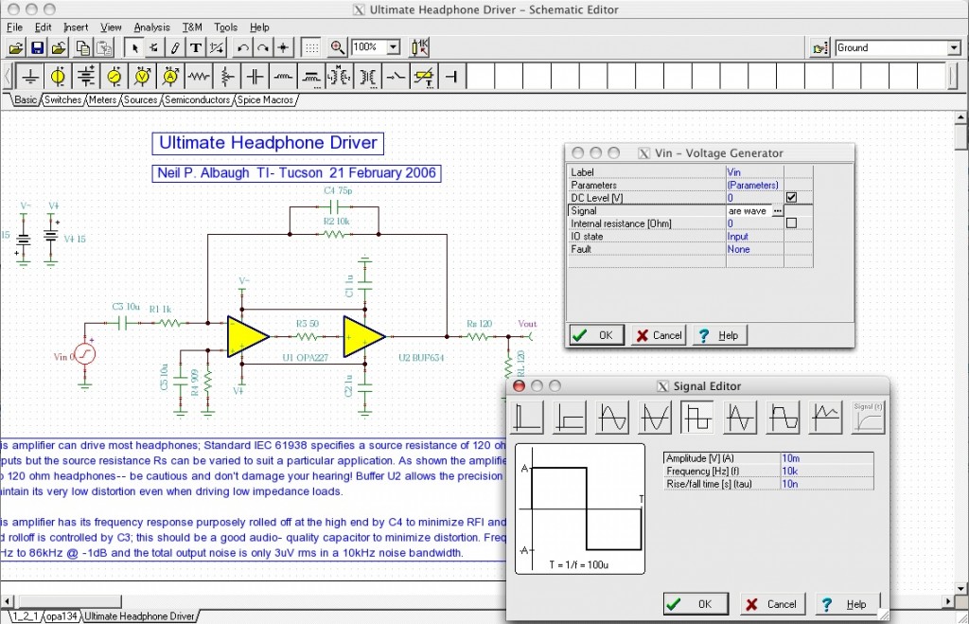This screenshot has height=624, width=969.
Task: Tick the empty checkbox in the Label row
Action: pyautogui.click(x=798, y=172)
